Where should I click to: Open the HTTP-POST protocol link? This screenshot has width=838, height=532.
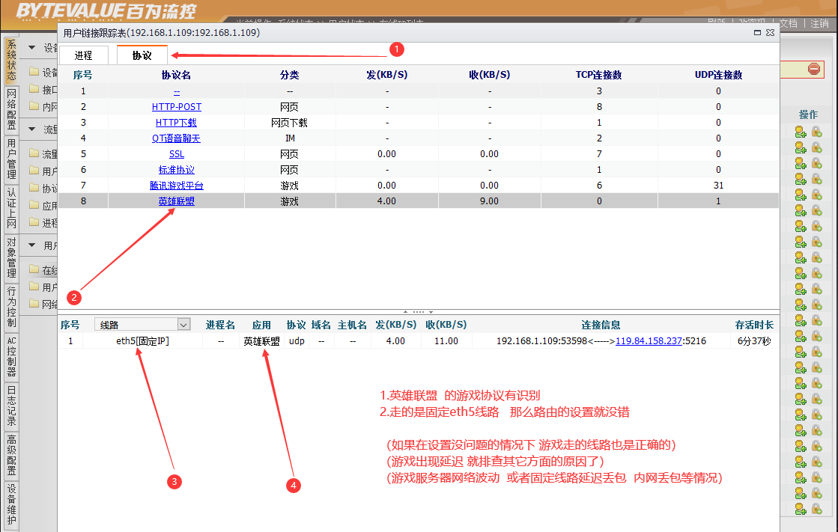177,107
